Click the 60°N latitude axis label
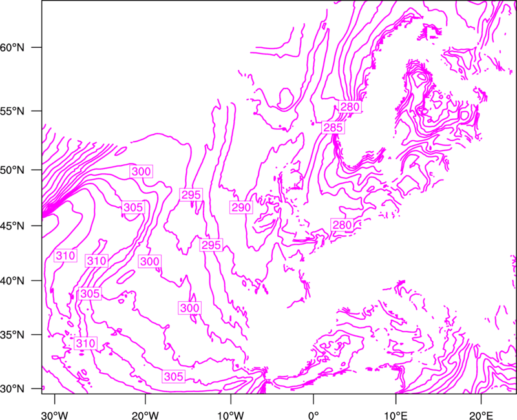This screenshot has height=420, width=517. pyautogui.click(x=12, y=47)
